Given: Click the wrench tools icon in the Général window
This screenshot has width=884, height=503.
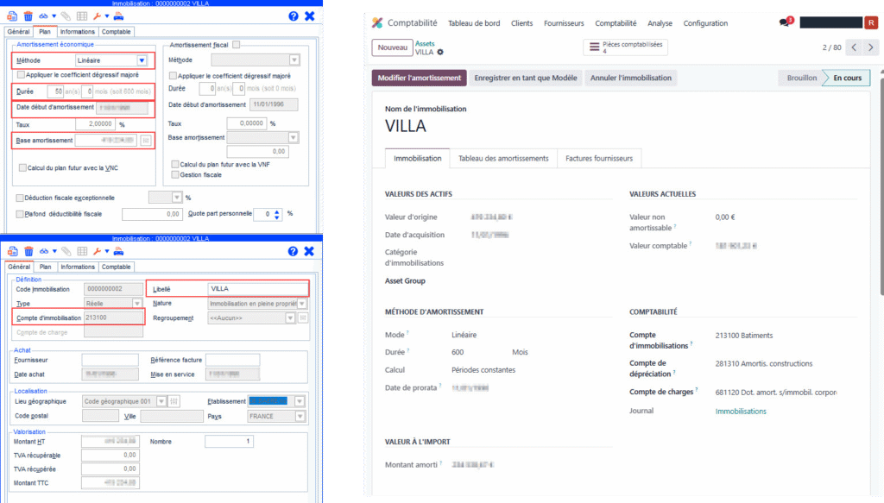Looking at the screenshot, I should 98,251.
